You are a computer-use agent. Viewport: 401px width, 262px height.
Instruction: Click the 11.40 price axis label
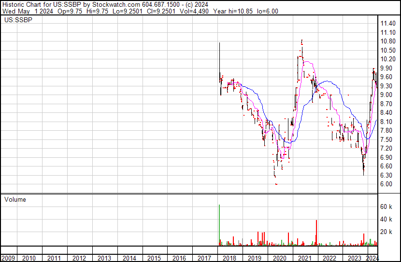pos(388,24)
